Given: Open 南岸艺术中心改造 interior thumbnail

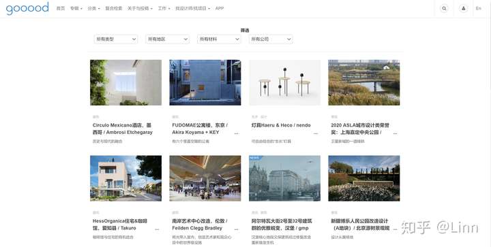Looking at the screenshot, I should click(x=205, y=178).
